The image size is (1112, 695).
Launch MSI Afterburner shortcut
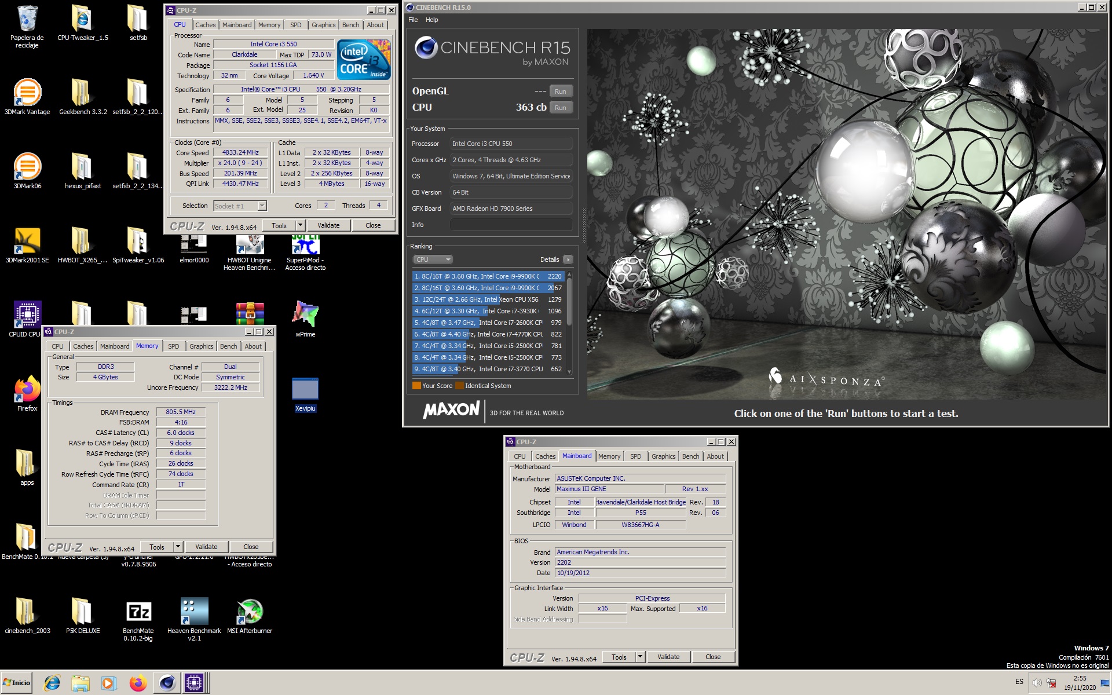point(250,616)
